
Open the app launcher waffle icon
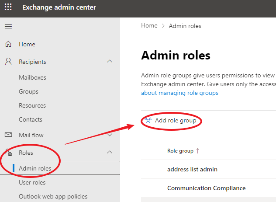[8, 7]
